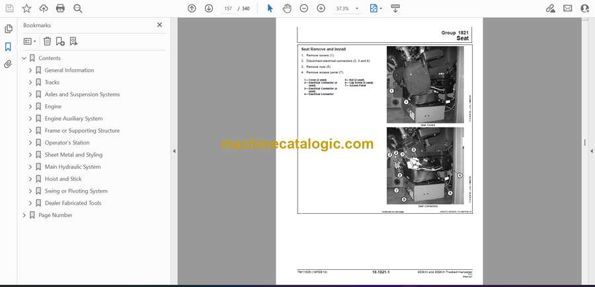Screen dimensions: 595x287
Task: Expand the General Information bookmark
Action: coord(30,70)
